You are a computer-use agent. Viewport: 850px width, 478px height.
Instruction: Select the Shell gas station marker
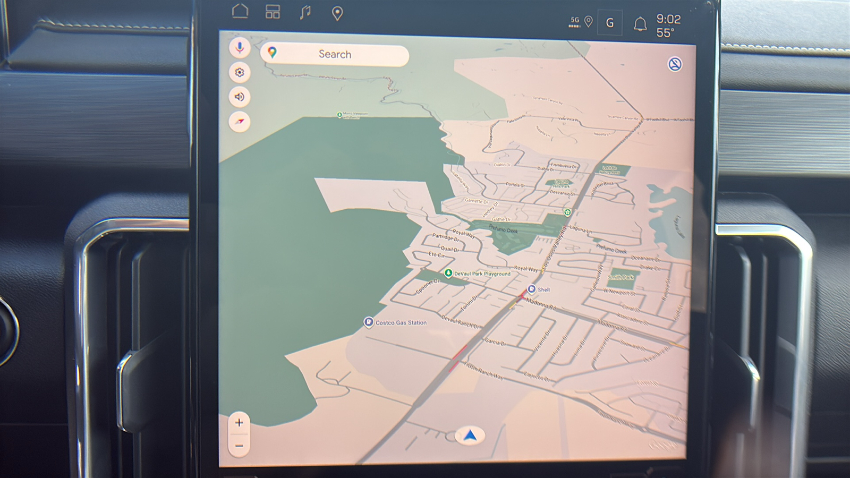point(531,289)
